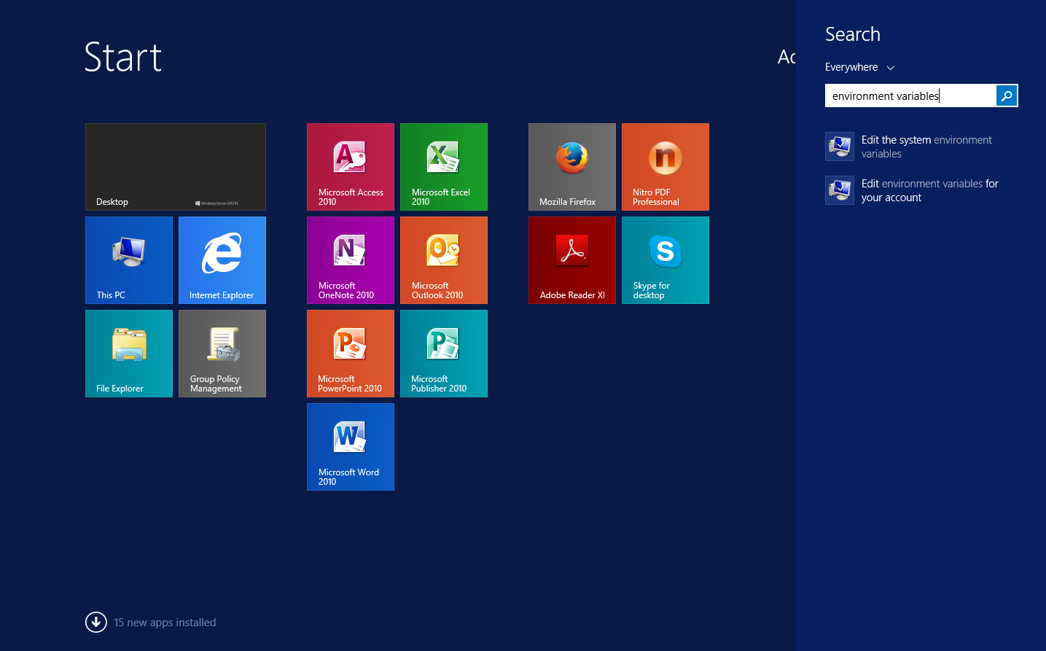The width and height of the screenshot is (1046, 651).
Task: Open Adobe Reader XI
Action: (x=572, y=260)
